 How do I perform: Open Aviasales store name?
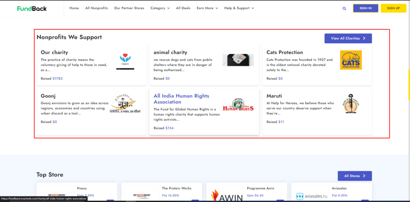340,188
